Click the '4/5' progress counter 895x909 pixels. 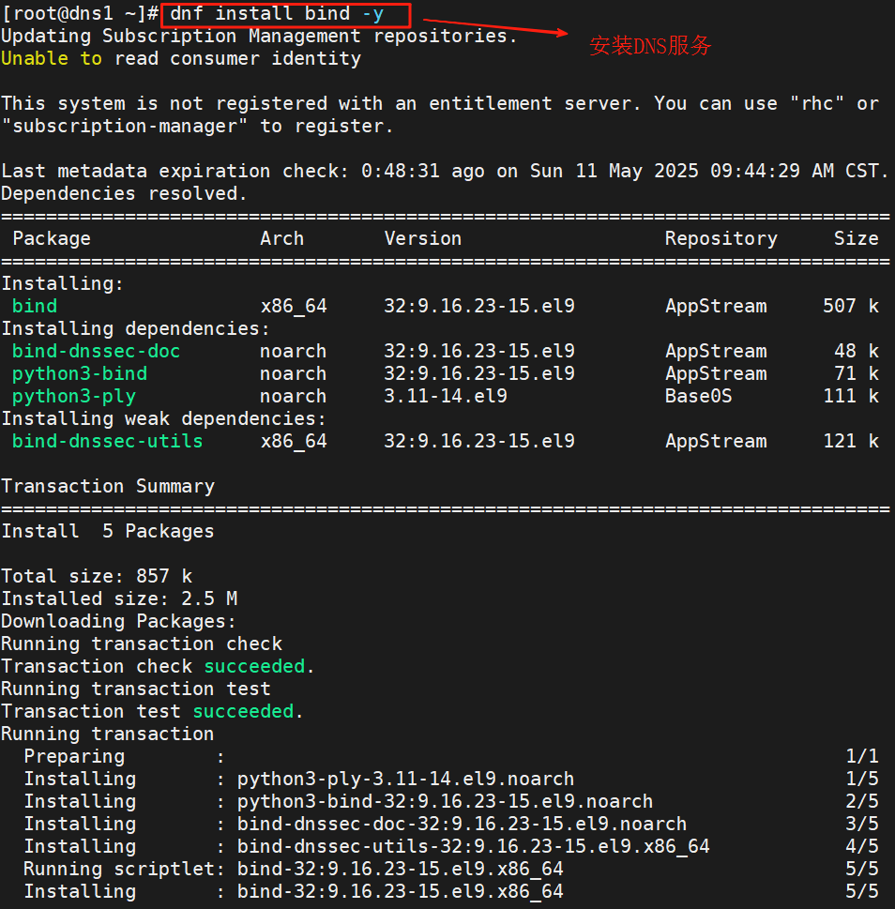(862, 847)
